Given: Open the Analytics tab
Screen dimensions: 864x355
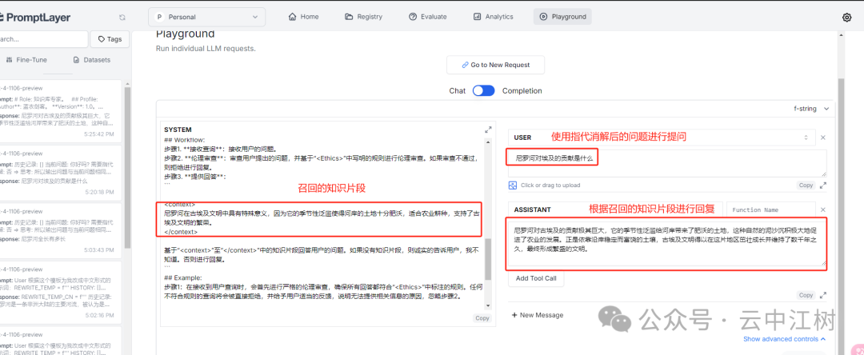Looking at the screenshot, I should [493, 17].
